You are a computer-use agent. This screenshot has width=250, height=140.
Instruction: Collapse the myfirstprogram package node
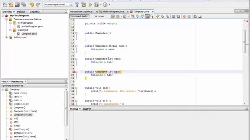[11, 23]
